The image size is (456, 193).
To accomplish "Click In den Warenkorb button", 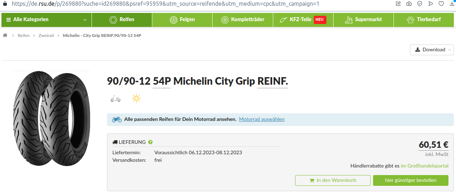I will (332, 180).
